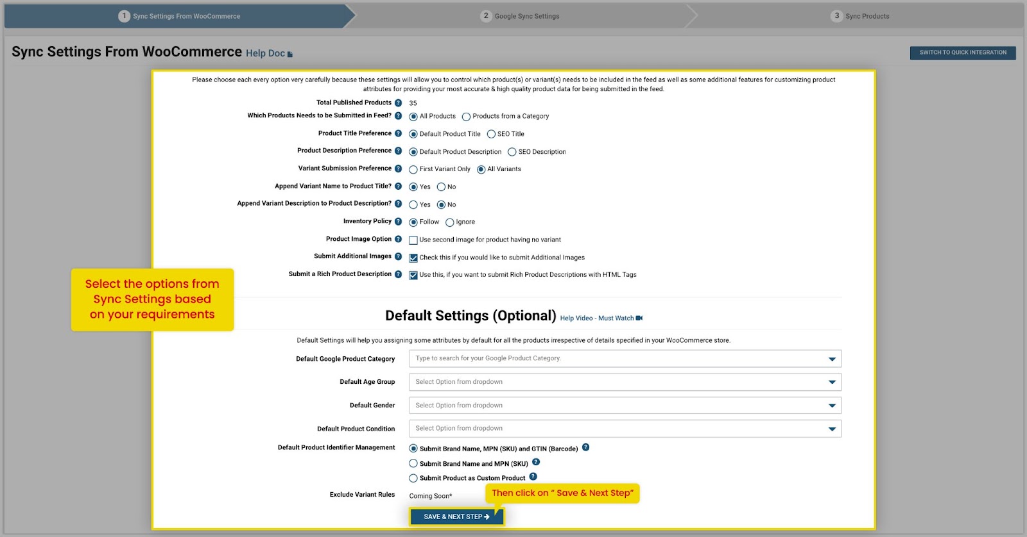The width and height of the screenshot is (1027, 537).
Task: Open help icon beside Custom Product option
Action: point(533,477)
